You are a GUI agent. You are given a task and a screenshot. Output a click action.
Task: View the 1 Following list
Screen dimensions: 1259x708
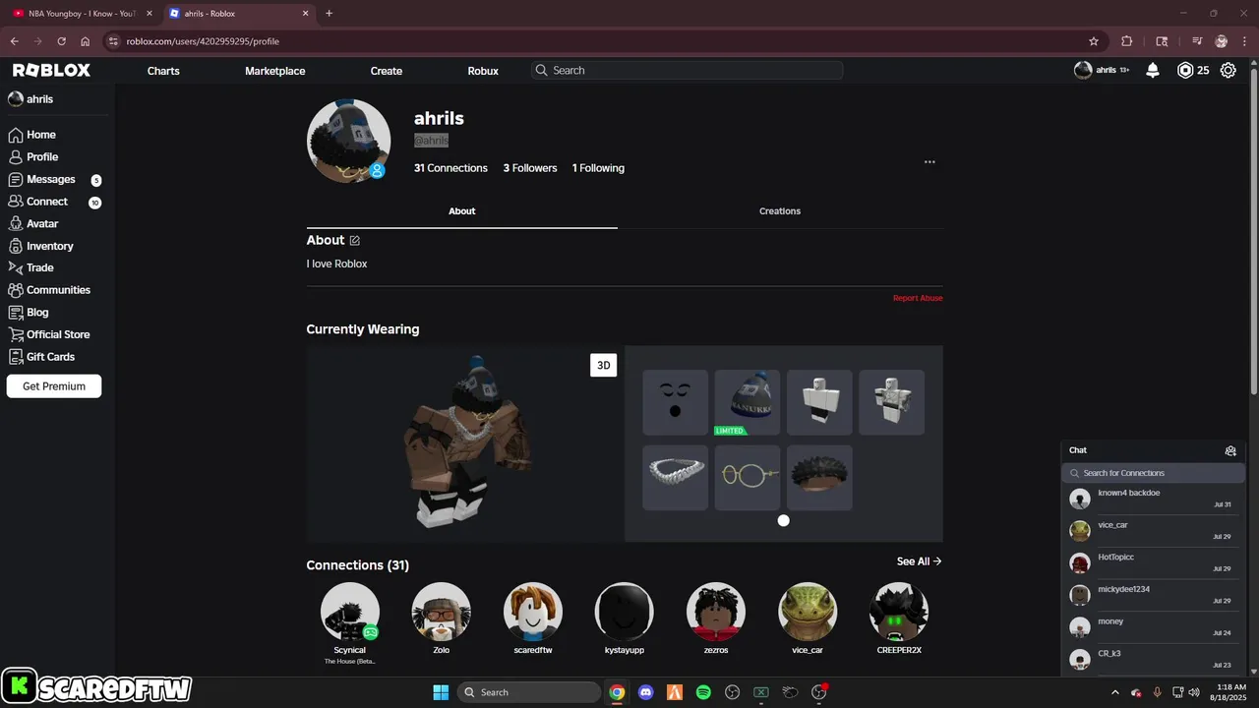coord(598,168)
